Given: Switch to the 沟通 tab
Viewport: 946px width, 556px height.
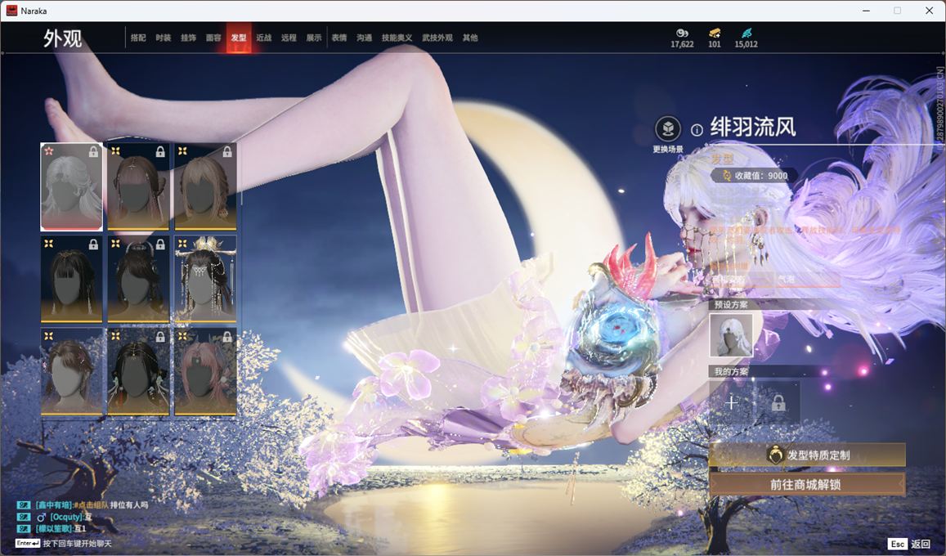Looking at the screenshot, I should click(x=365, y=38).
